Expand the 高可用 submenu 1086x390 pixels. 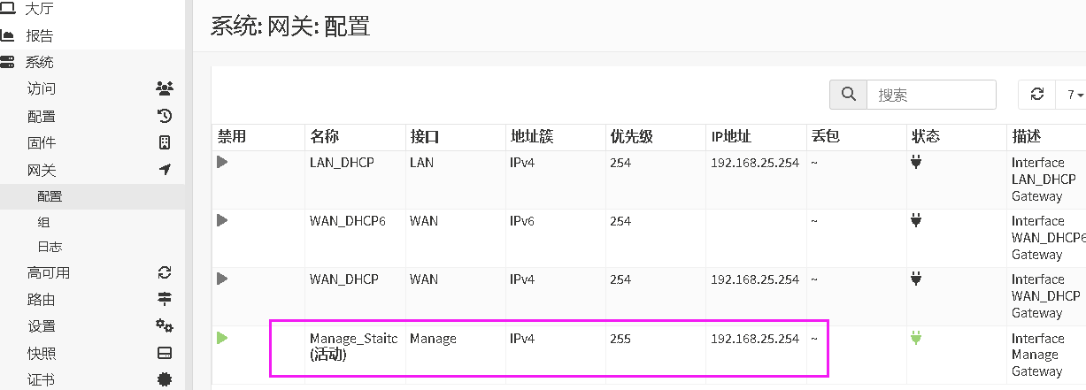pos(49,272)
